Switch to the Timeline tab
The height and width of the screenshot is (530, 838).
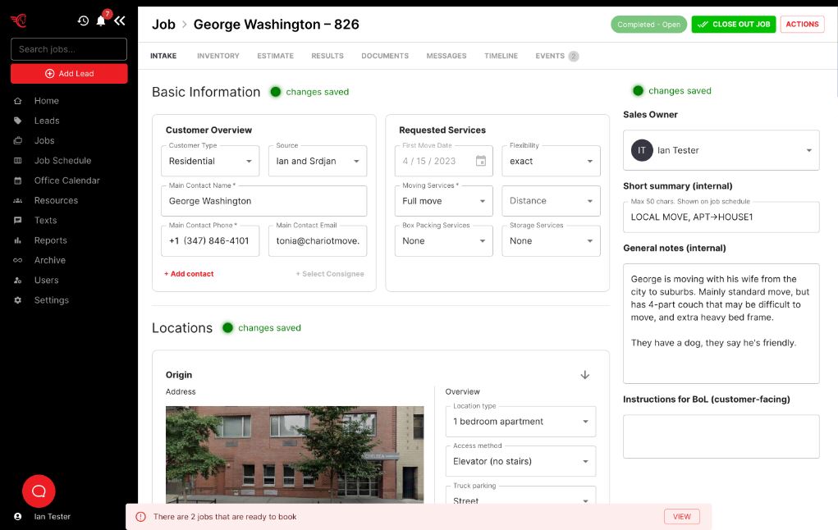[x=501, y=56]
